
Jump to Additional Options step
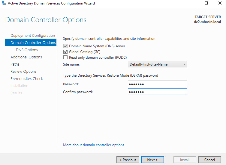[26, 57]
